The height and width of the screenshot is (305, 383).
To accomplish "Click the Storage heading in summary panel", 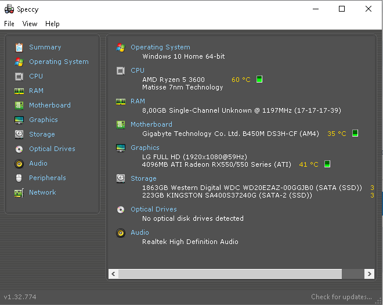I will 143,178.
